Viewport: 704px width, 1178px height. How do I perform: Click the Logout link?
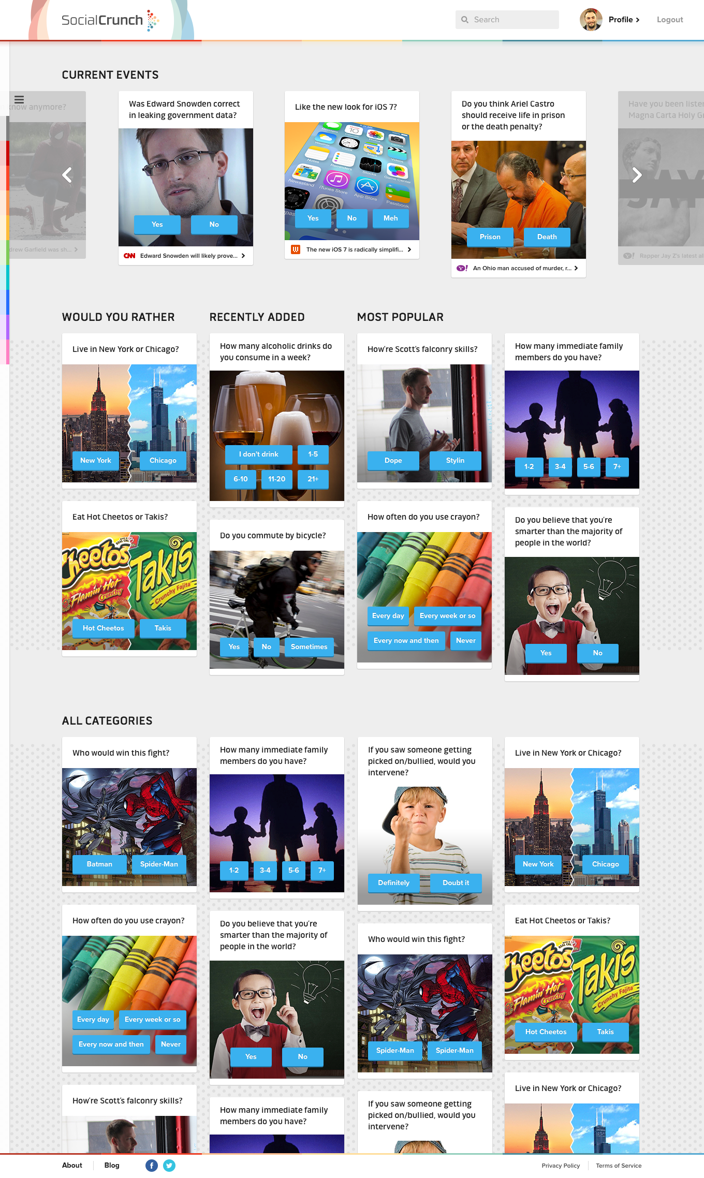tap(670, 20)
